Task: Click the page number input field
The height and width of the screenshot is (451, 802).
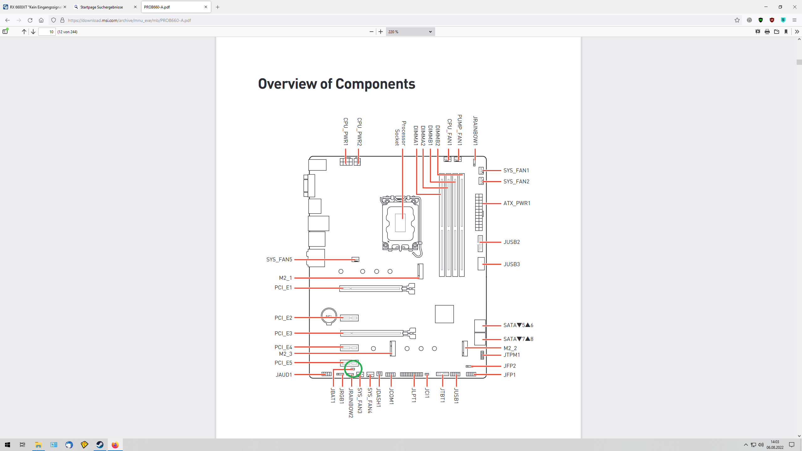Action: click(x=46, y=32)
